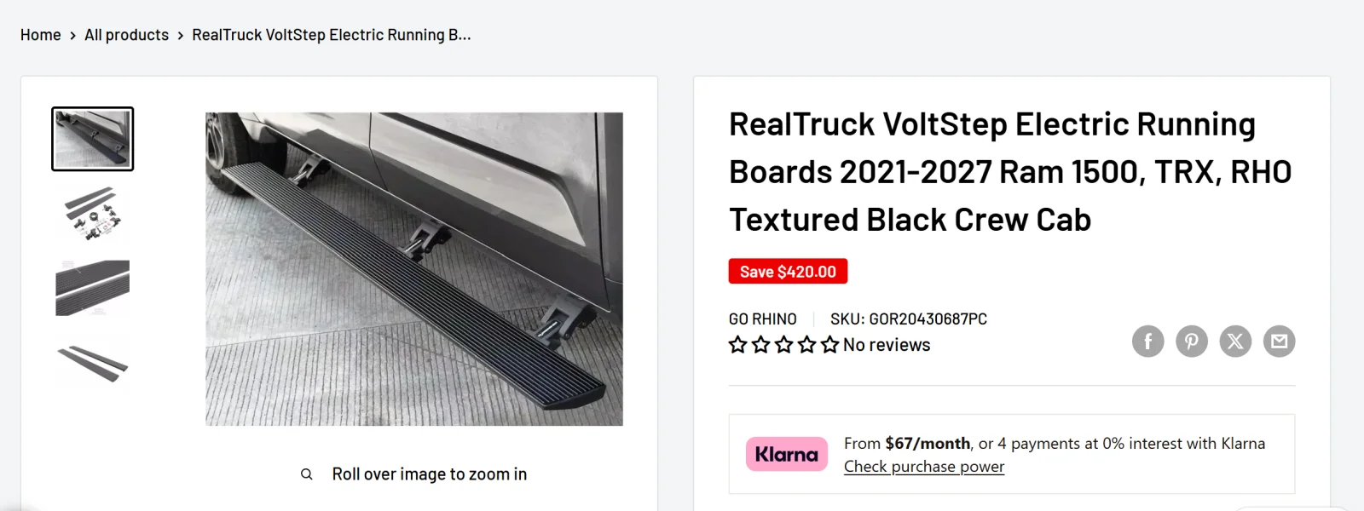Screen dimensions: 1364x511
Task: Click the fifth review star
Action: point(830,345)
